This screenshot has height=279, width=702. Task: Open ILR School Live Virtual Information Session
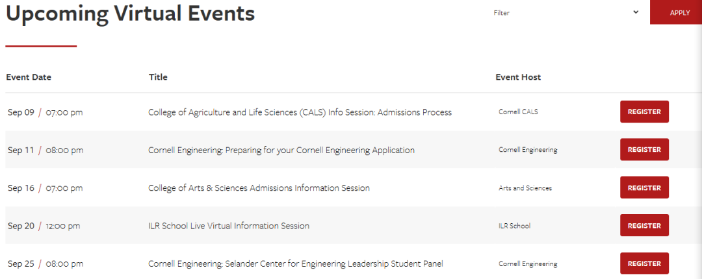tap(229, 226)
